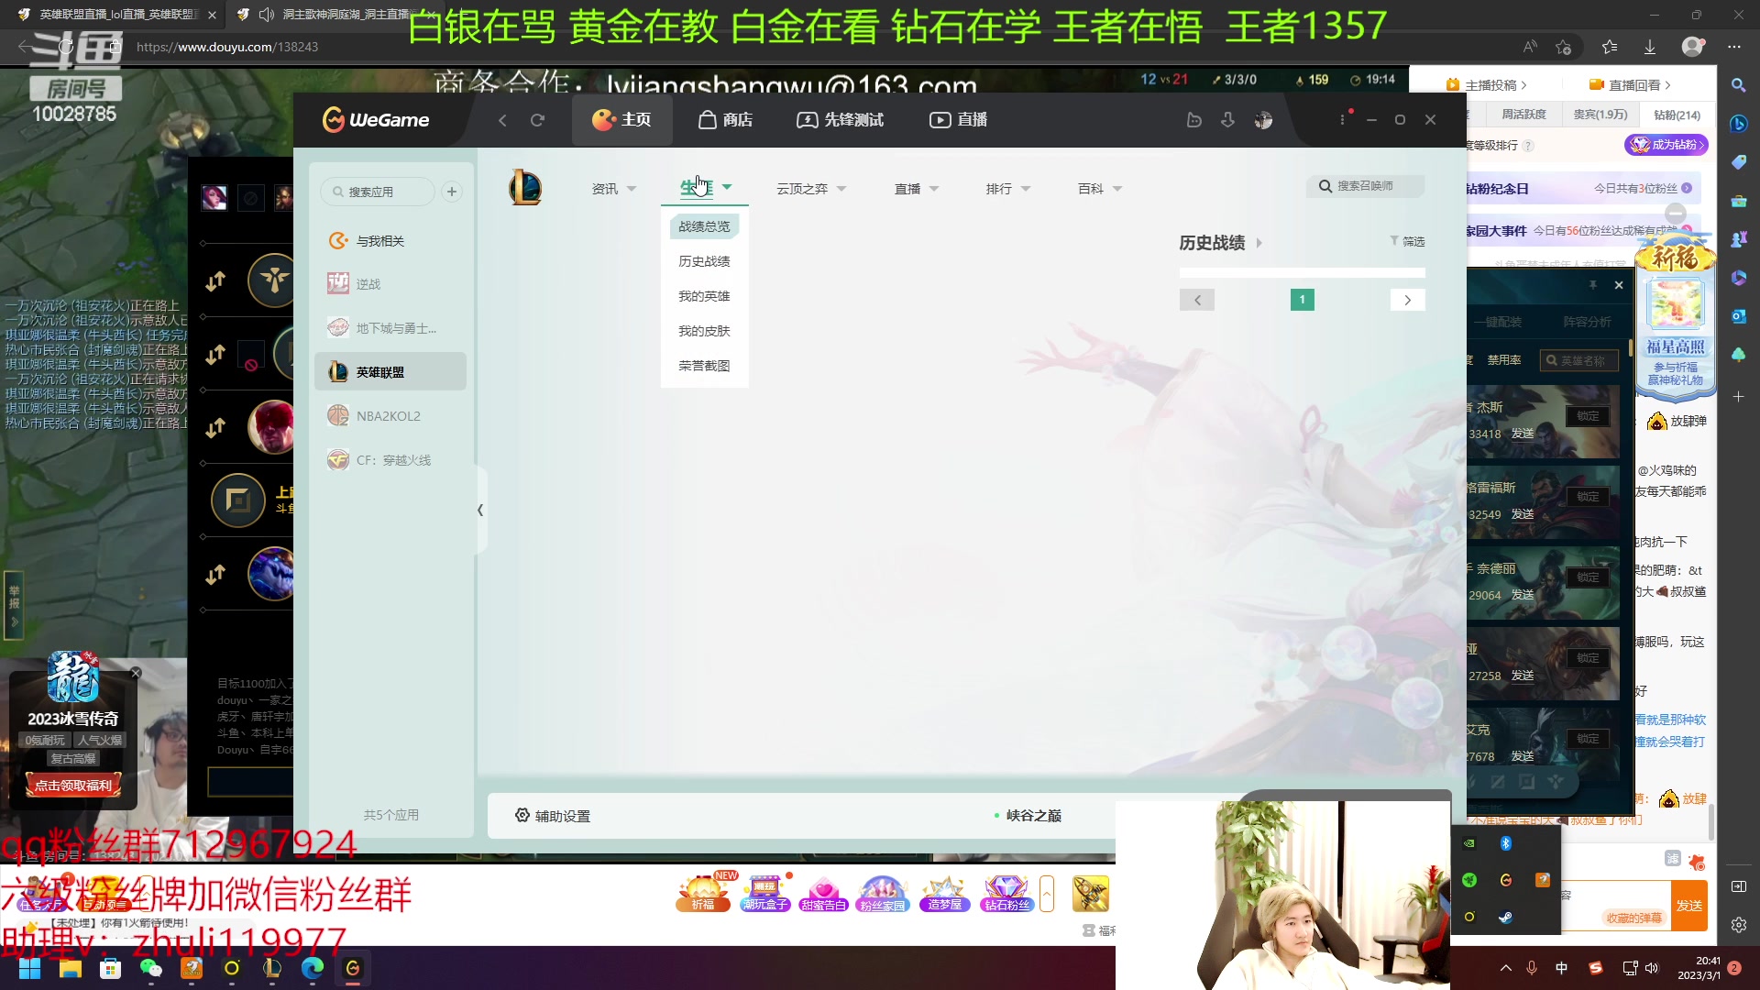Switch to 钻粉(214) tab

tap(1677, 115)
